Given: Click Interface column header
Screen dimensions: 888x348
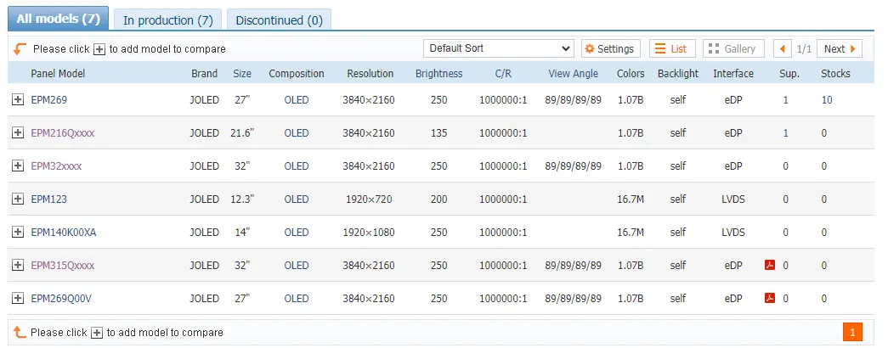Looking at the screenshot, I should coord(733,74).
